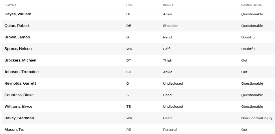Click the GAME STATUS column header
Screen dimensions: 275x134
[x=251, y=5]
